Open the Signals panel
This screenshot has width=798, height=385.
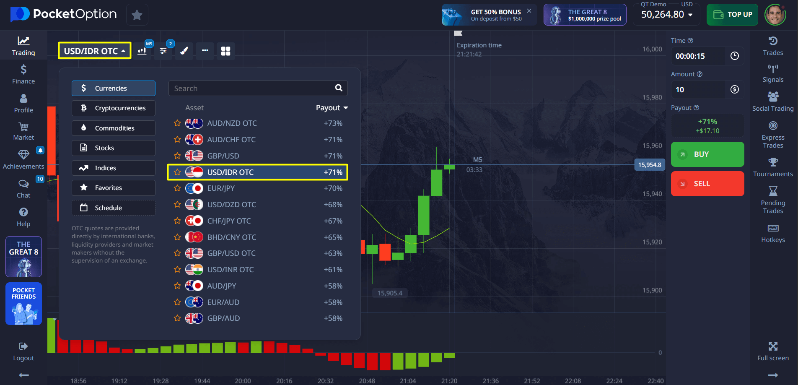772,73
